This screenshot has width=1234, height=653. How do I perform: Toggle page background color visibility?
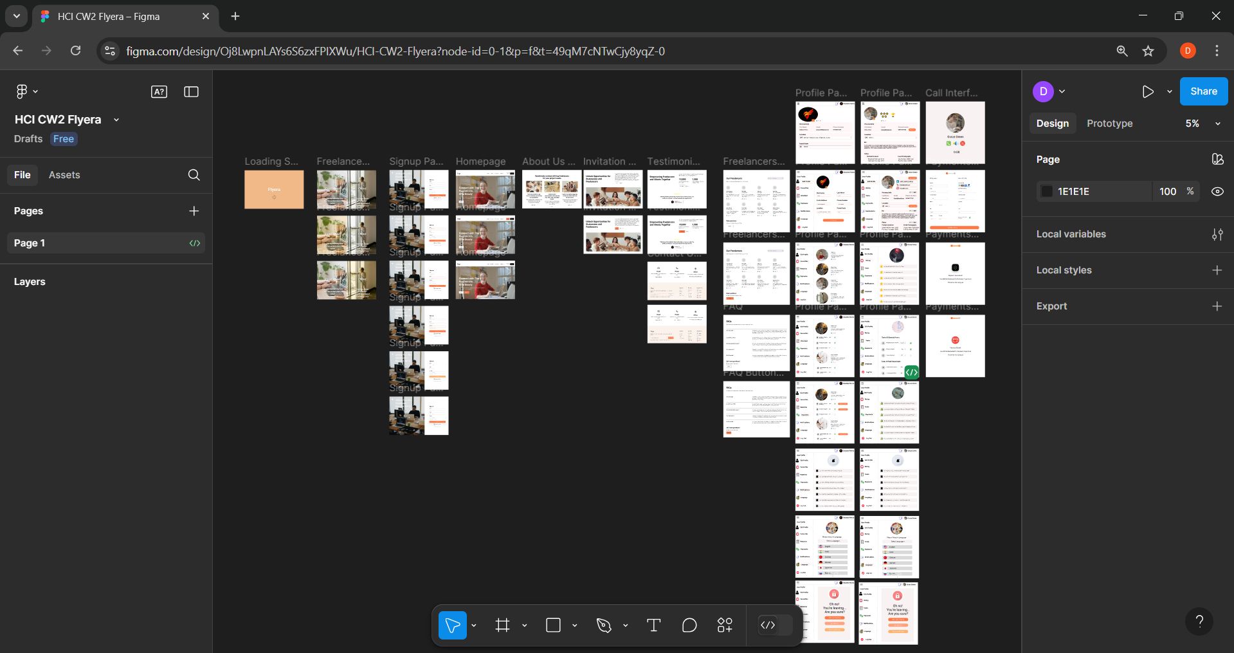pyautogui.click(x=1217, y=191)
